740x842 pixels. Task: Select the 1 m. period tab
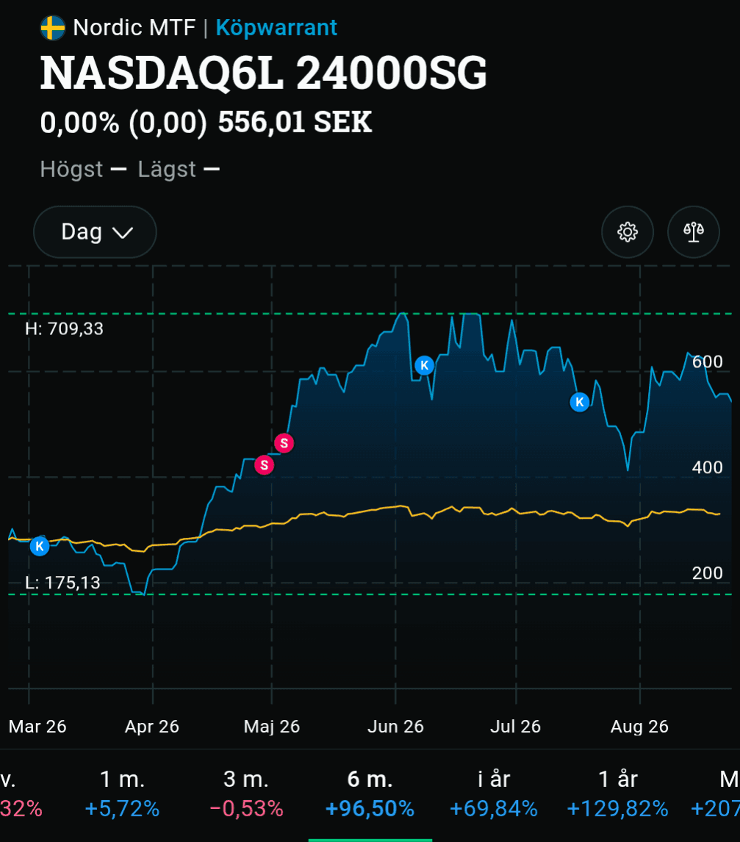coord(123,794)
